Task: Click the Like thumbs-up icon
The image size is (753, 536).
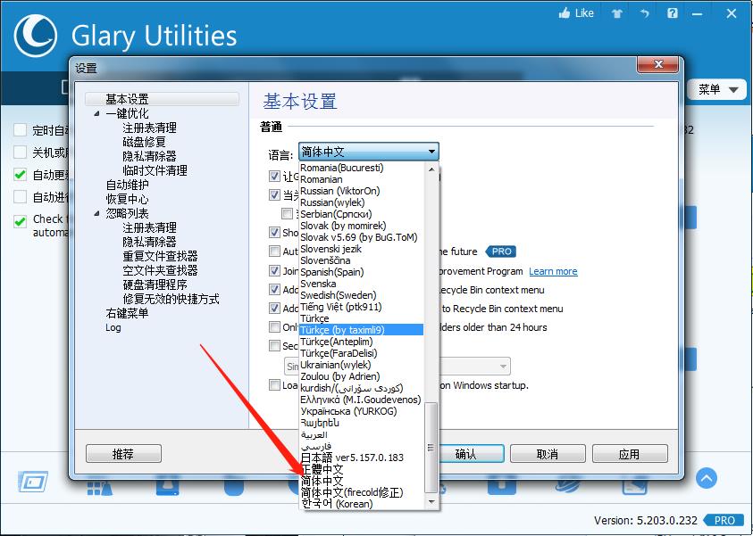Action: tap(565, 13)
